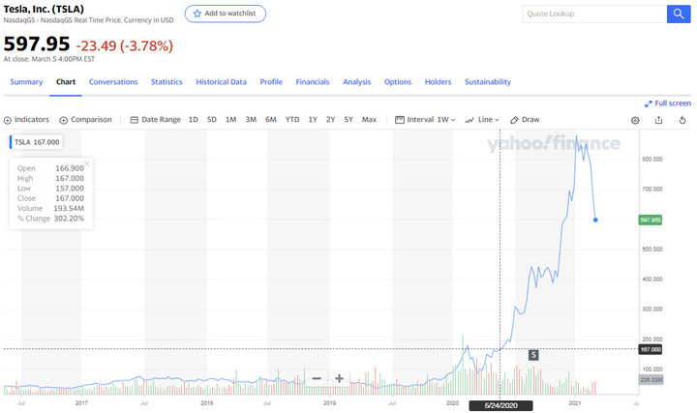
Task: Switch to Chart tab
Action: click(x=66, y=82)
